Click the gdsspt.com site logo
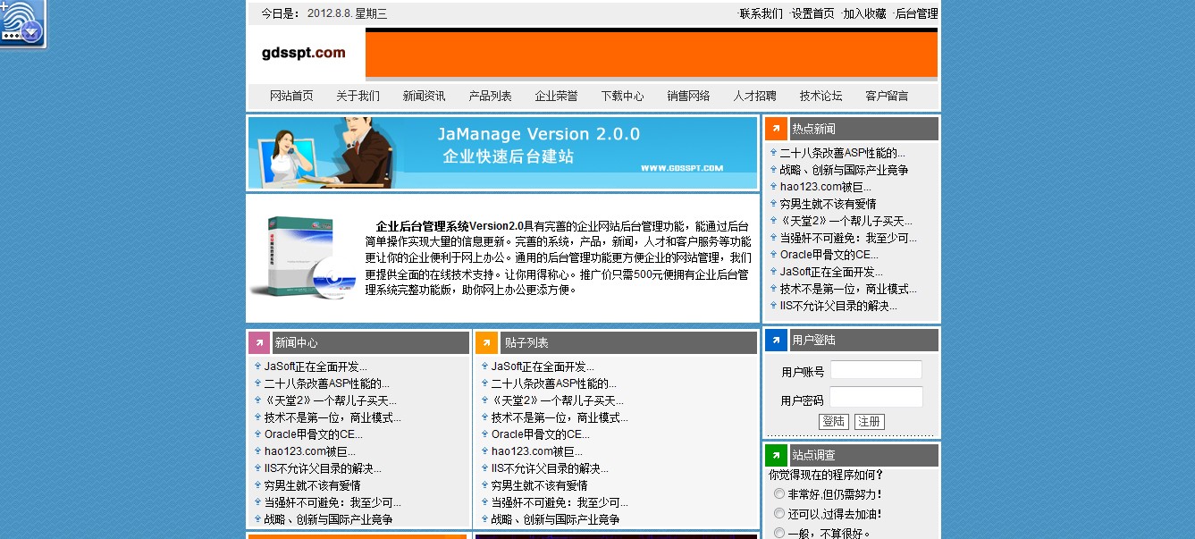 [303, 54]
